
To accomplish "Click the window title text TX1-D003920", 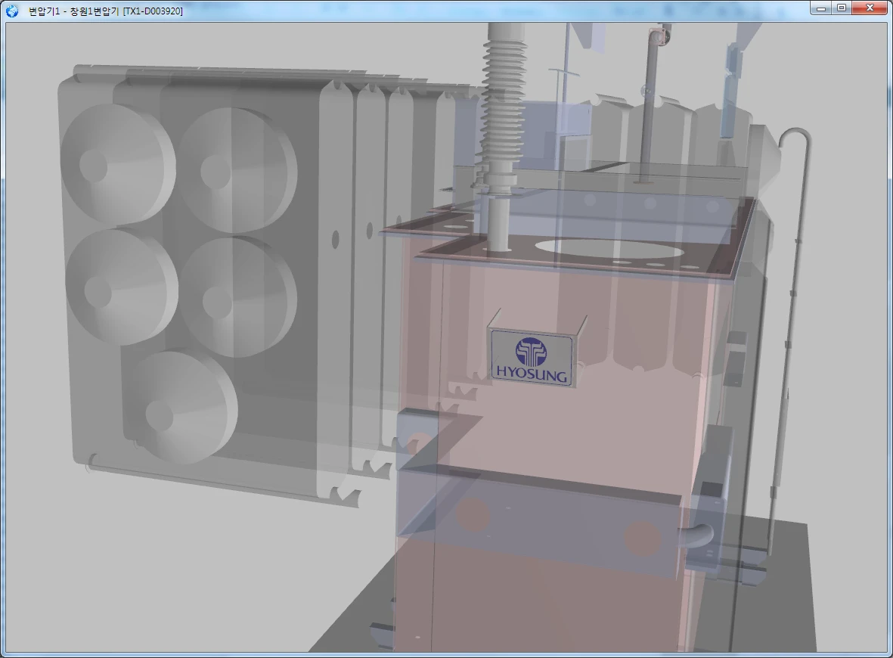I will click(153, 11).
